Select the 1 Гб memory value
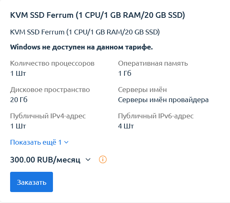The image size is (230, 203). pos(124,73)
